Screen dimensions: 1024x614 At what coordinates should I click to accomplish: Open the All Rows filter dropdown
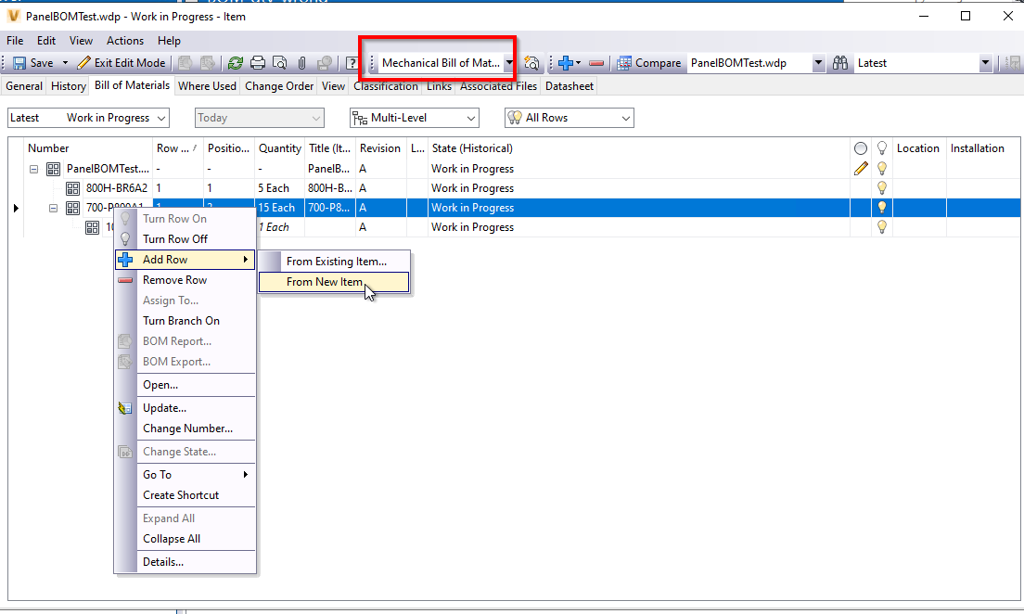(622, 118)
